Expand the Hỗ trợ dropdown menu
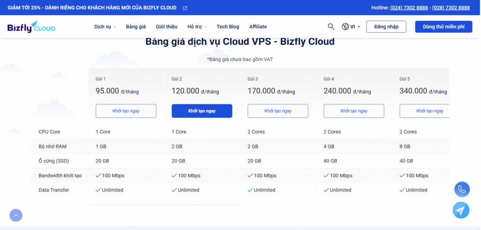 (x=197, y=27)
